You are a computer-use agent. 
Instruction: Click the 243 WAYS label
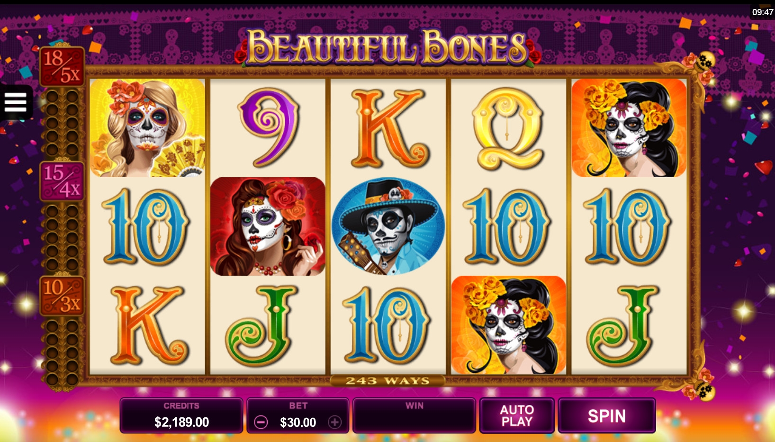coord(387,381)
